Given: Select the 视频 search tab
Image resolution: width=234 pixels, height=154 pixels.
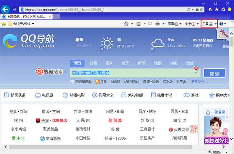Looking at the screenshot, I should tap(93, 63).
